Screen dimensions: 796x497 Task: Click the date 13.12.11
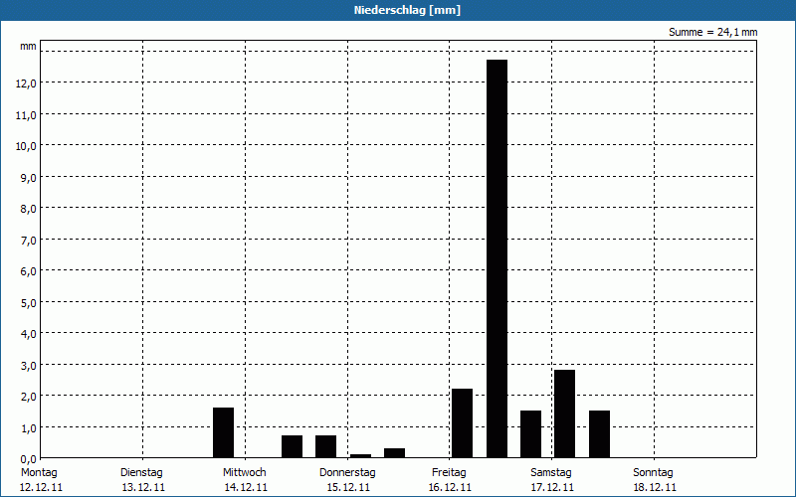tap(143, 488)
